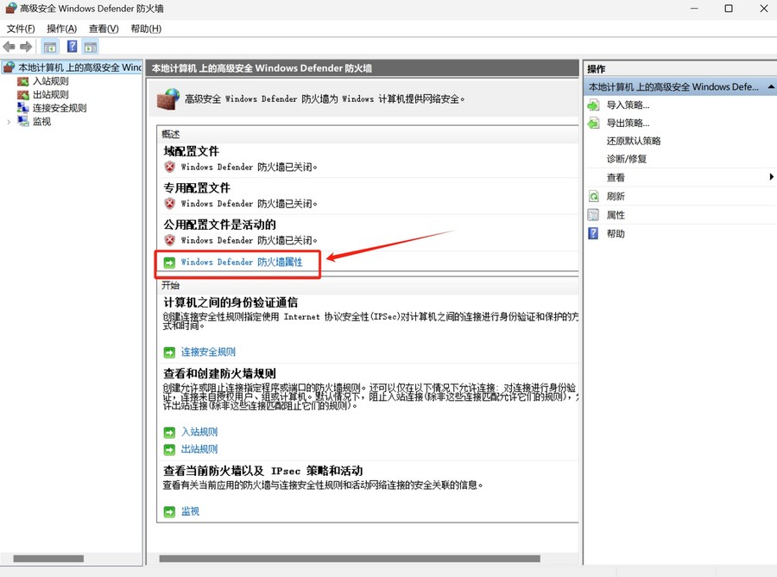The image size is (777, 577).
Task: Click the 入站规则 icon in the tree
Action: click(x=23, y=81)
